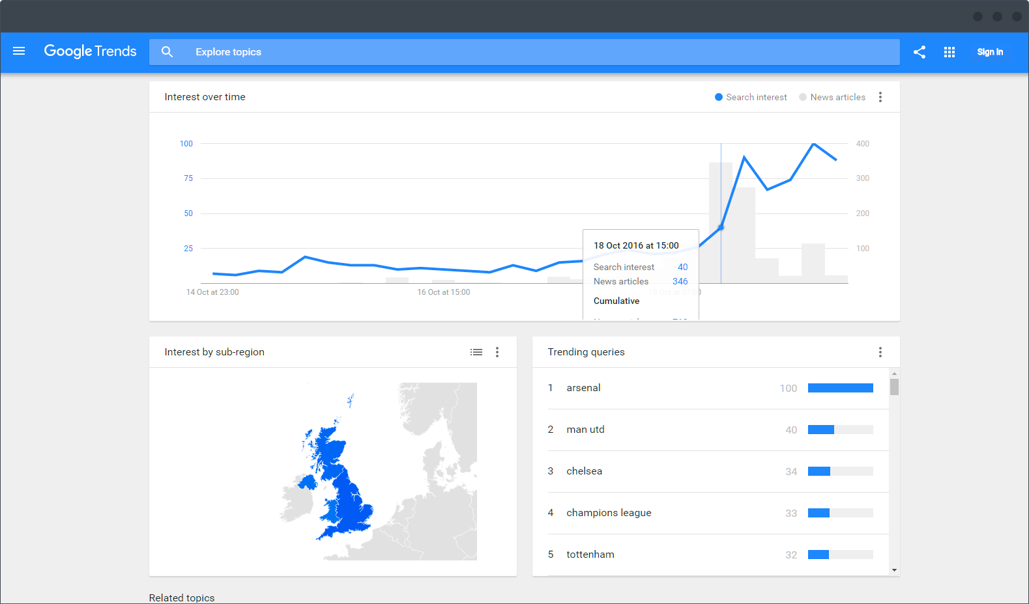The width and height of the screenshot is (1029, 604).
Task: Open the Google apps grid
Action: pos(949,52)
